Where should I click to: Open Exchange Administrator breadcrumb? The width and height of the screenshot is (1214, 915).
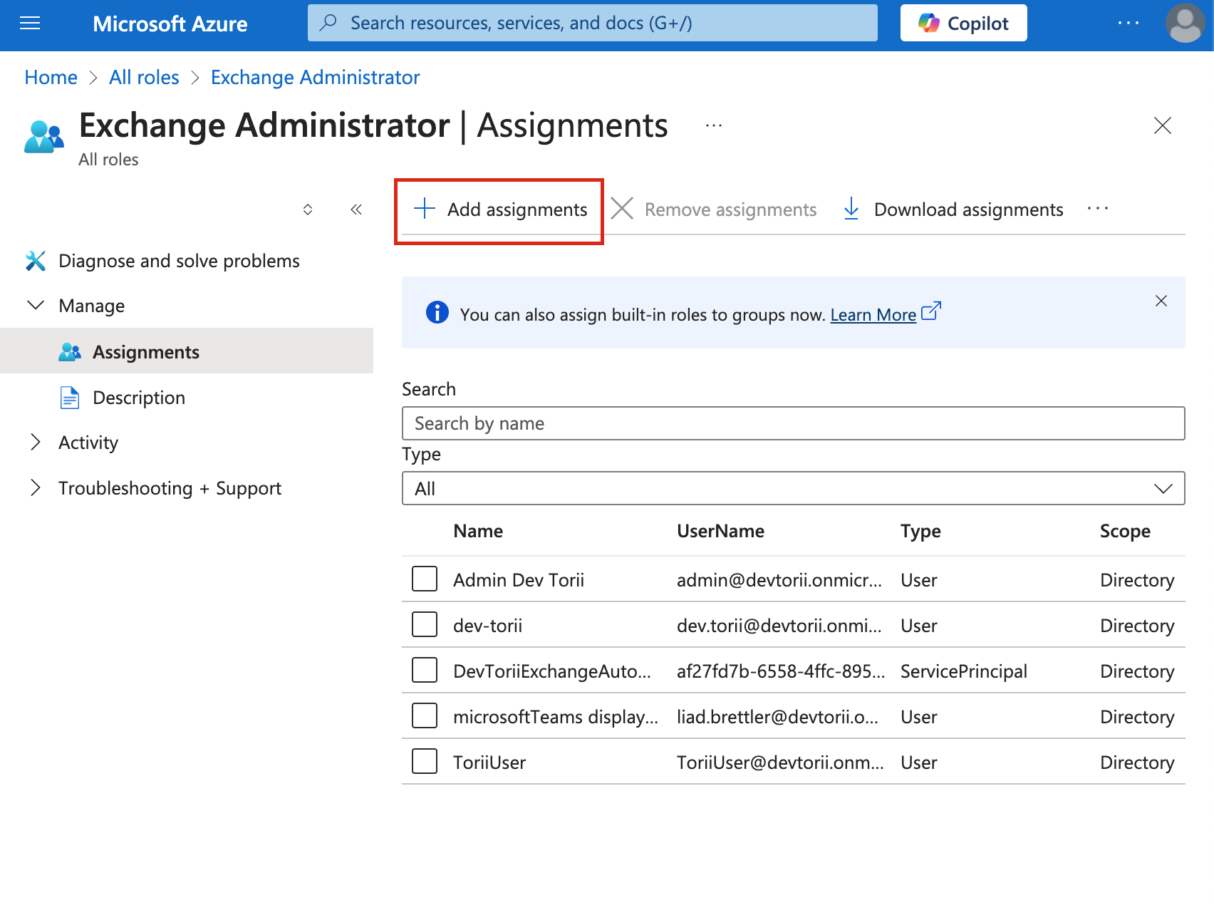coord(315,77)
